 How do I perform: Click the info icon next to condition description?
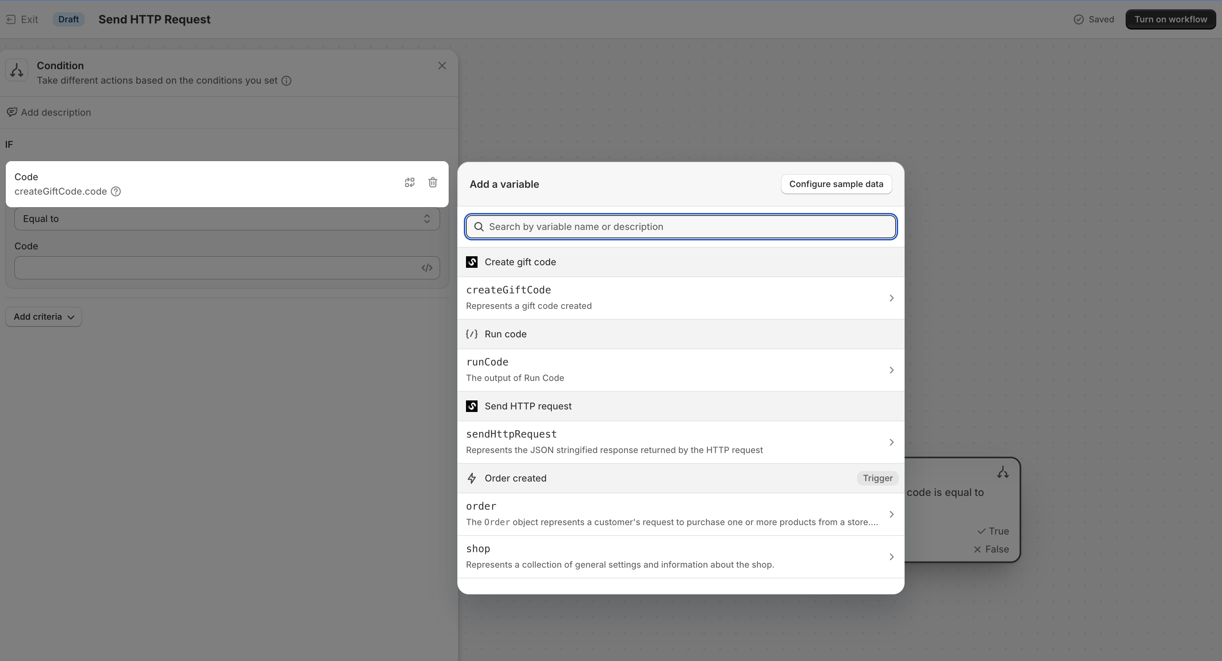click(x=286, y=81)
